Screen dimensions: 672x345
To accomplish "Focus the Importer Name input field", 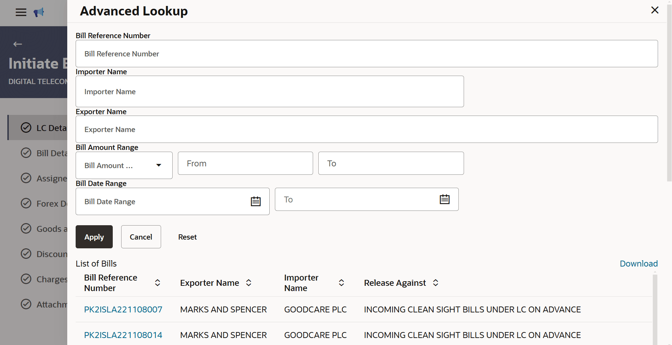I will [270, 91].
